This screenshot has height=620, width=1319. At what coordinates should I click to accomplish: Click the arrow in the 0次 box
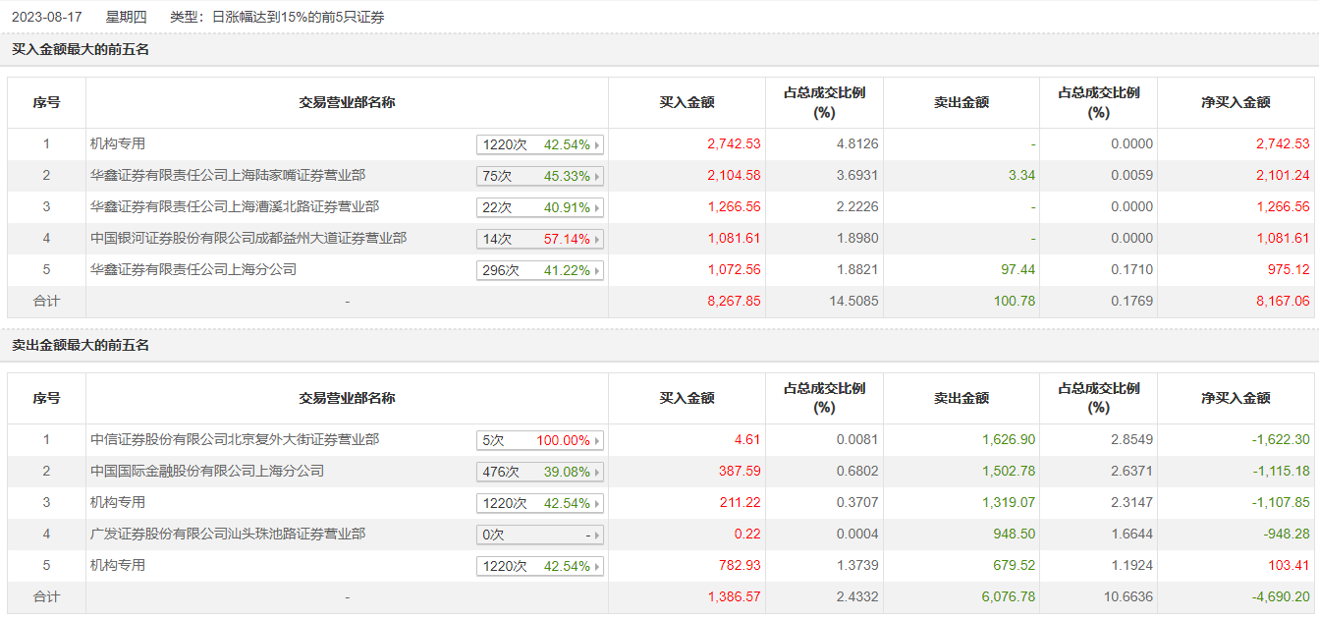click(x=597, y=535)
